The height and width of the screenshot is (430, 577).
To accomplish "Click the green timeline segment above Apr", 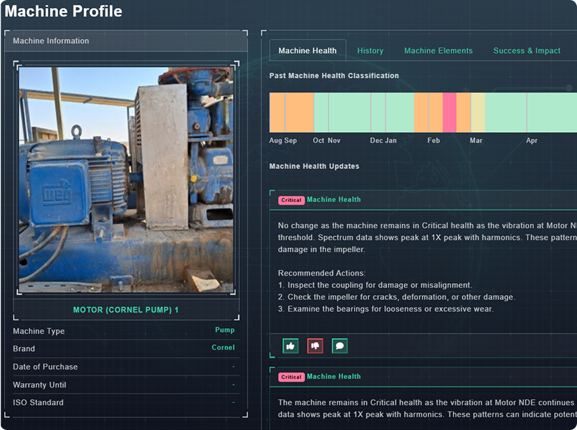I will tap(531, 113).
